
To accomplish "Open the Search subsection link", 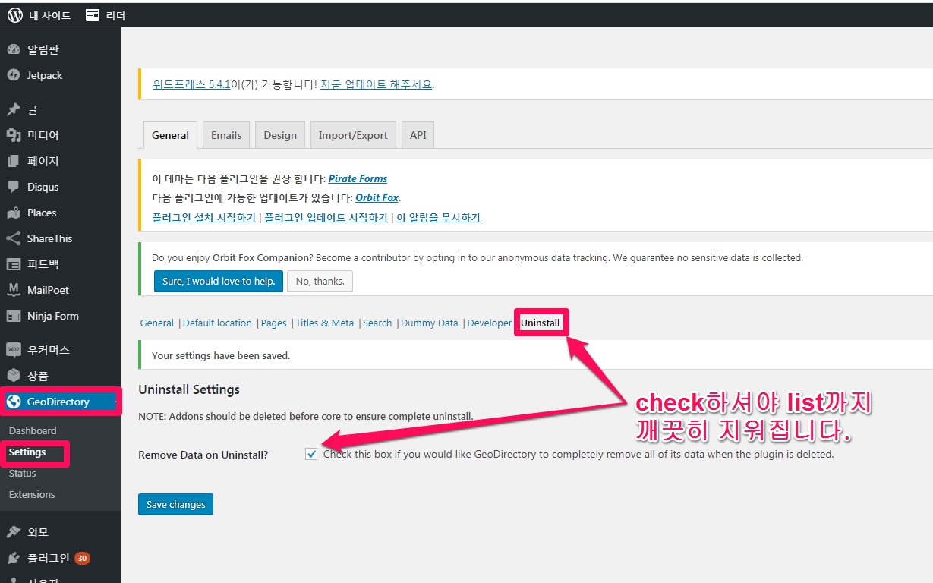I will 377,323.
